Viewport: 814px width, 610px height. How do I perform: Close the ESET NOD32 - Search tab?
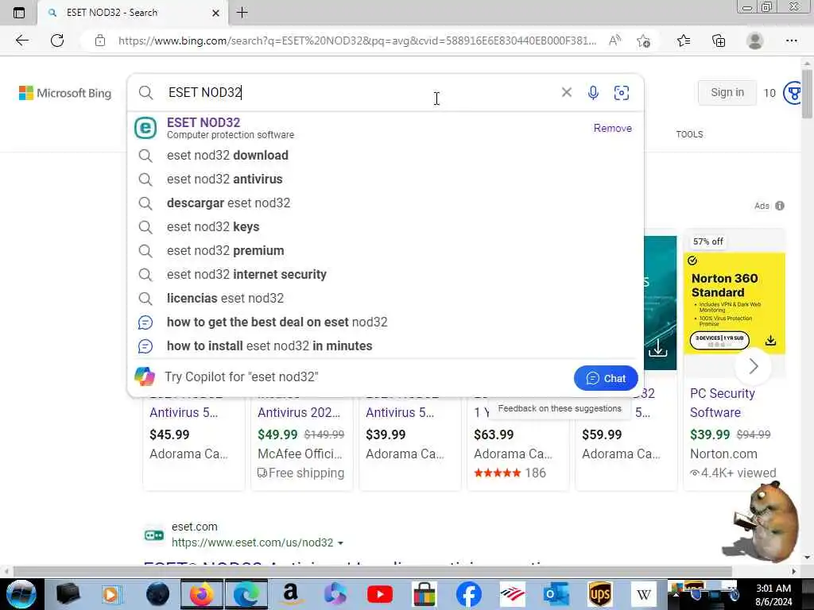click(x=216, y=13)
